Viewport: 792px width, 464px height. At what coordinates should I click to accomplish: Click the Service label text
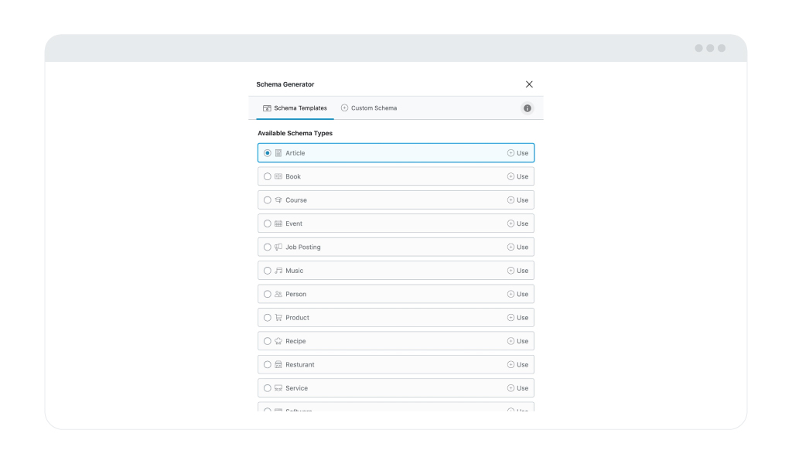(x=296, y=388)
